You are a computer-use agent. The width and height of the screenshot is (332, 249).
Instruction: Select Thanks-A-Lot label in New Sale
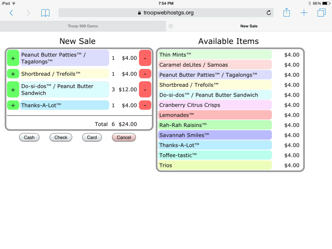pyautogui.click(x=65, y=105)
